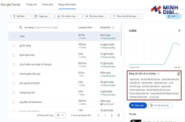
Task: Click 'cuba khó khăn' query chip
Action: [147, 83]
